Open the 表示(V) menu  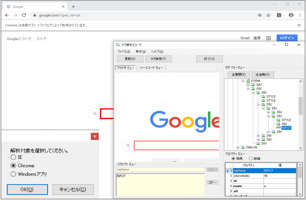coord(141,52)
